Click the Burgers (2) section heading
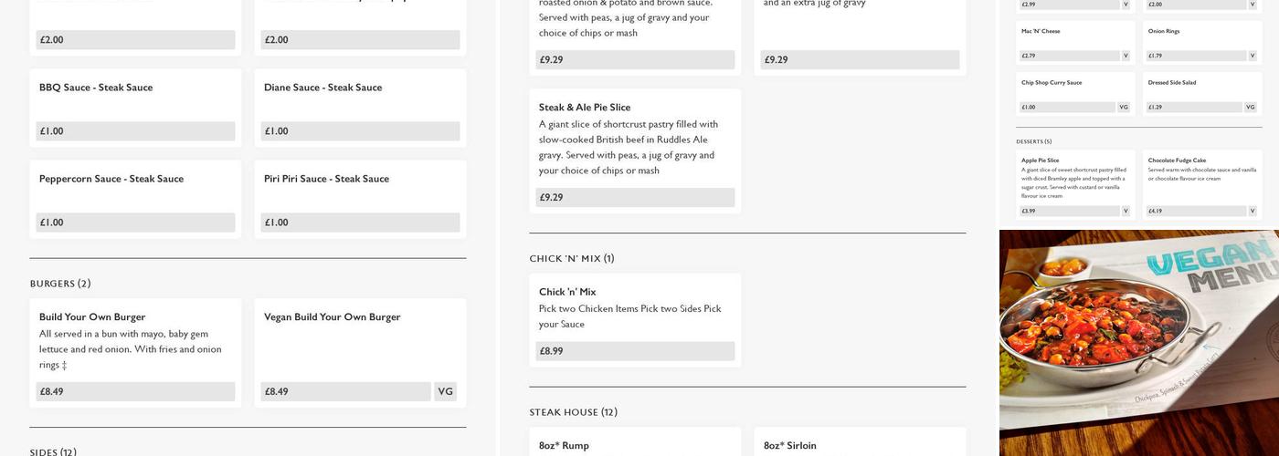Screen dimensions: 1279x456 coord(60,284)
